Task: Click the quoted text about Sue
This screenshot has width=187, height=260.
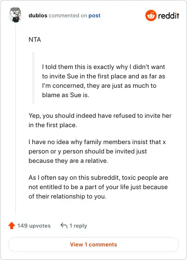Action: [103, 81]
